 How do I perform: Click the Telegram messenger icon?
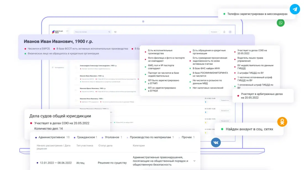click(295, 9)
